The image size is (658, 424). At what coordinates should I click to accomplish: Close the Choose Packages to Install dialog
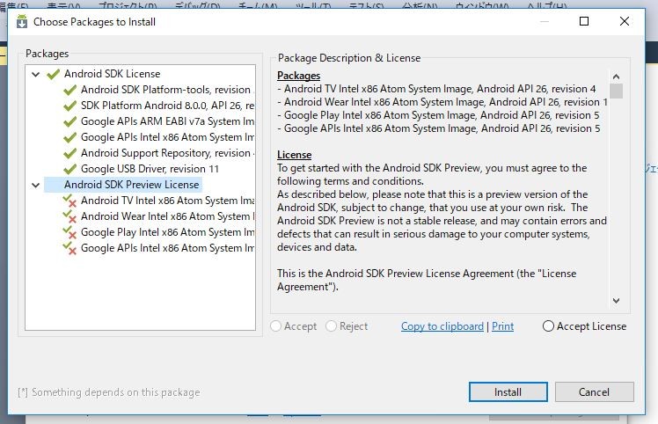pos(625,21)
